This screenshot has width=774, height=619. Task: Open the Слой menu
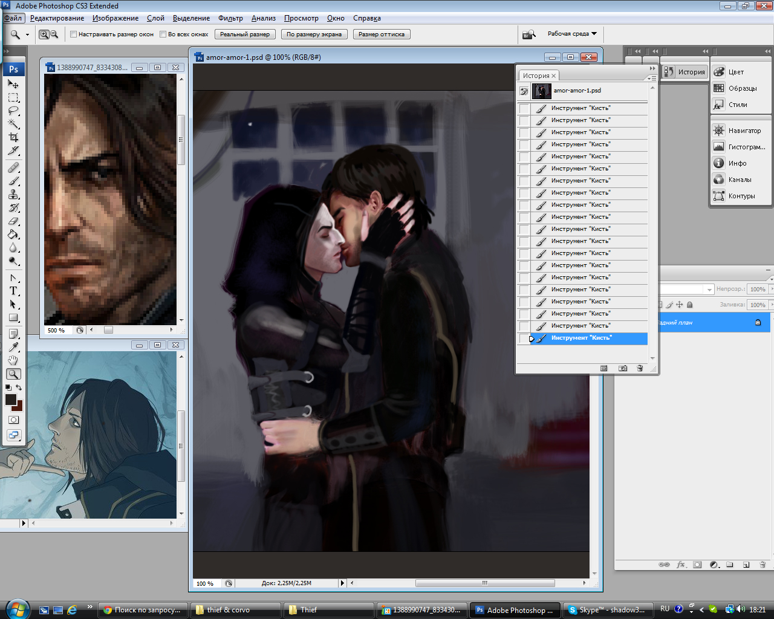click(x=155, y=18)
